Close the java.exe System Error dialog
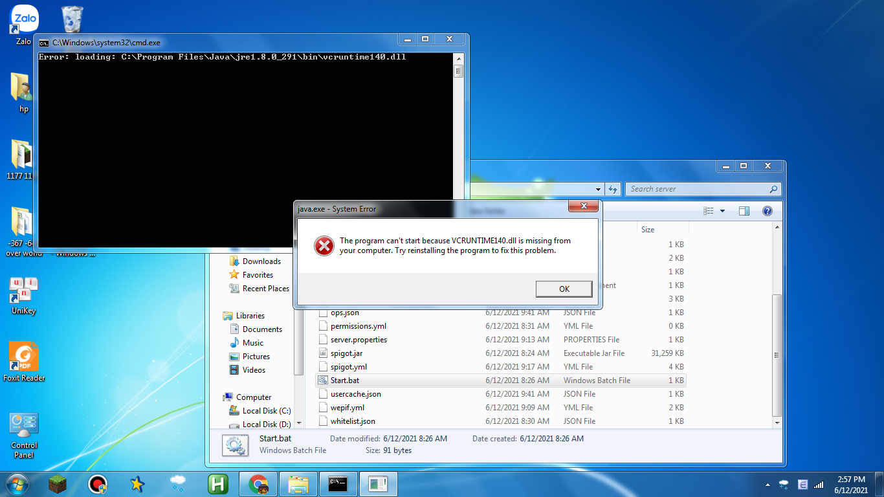 pos(582,206)
